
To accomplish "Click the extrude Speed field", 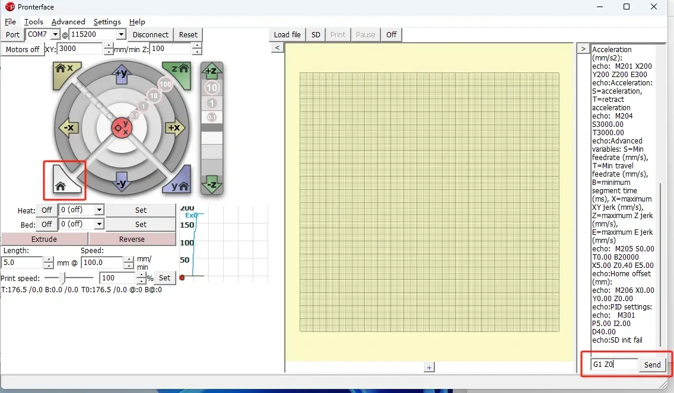I will [102, 263].
